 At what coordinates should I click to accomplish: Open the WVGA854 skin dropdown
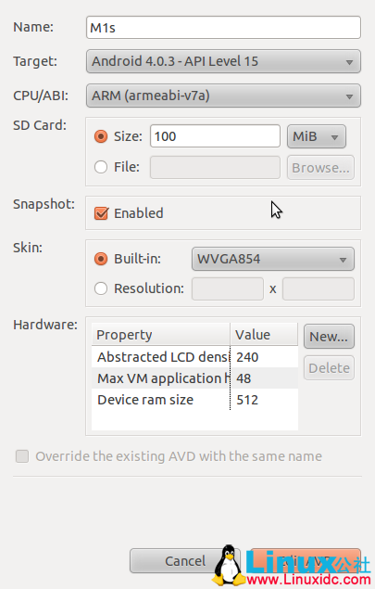273,259
